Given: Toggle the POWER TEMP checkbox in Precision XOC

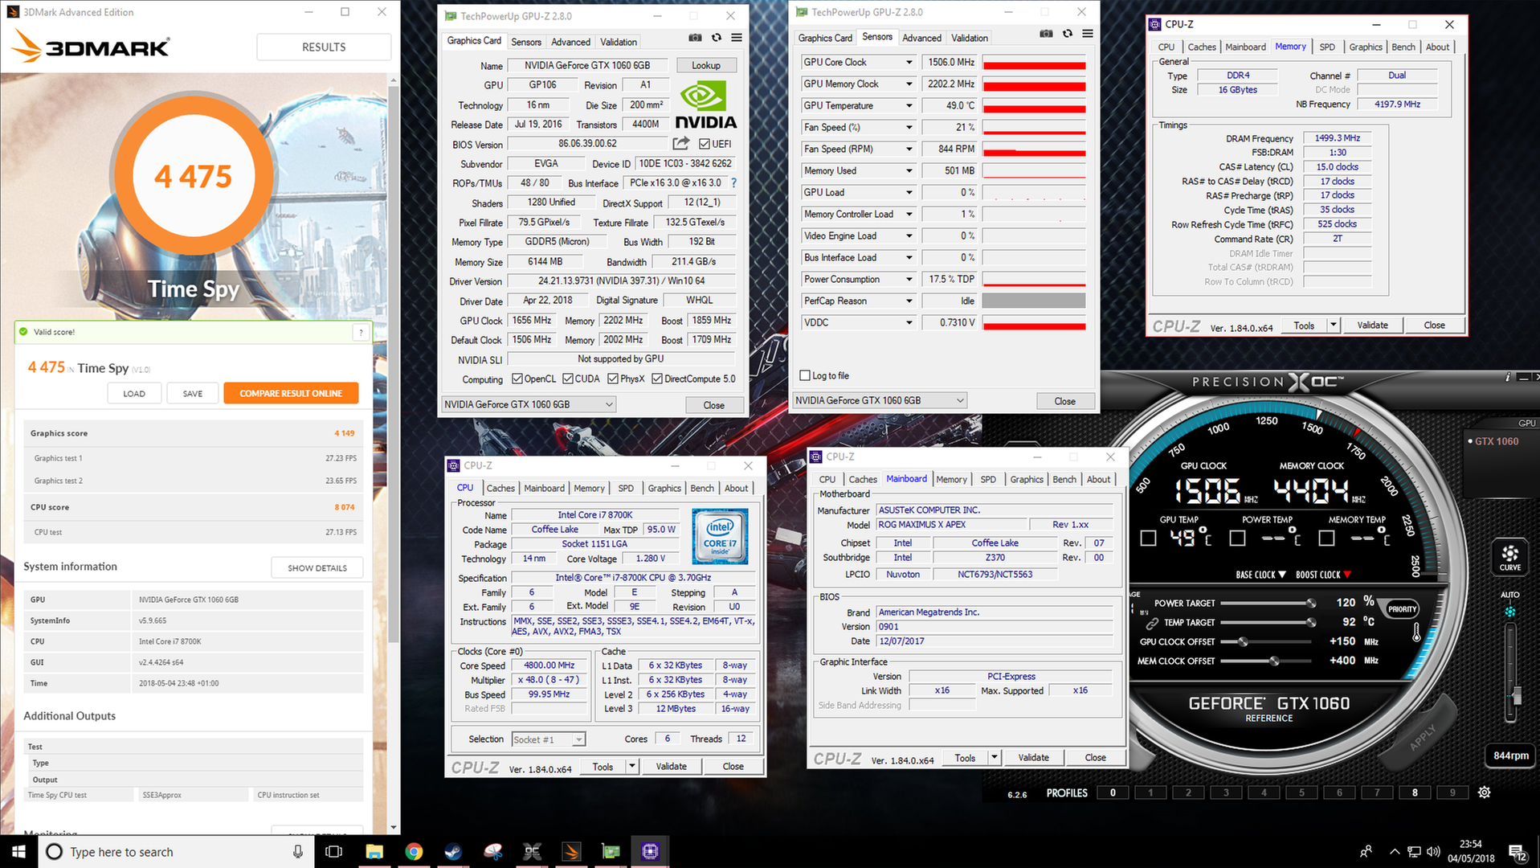Looking at the screenshot, I should click(1238, 538).
